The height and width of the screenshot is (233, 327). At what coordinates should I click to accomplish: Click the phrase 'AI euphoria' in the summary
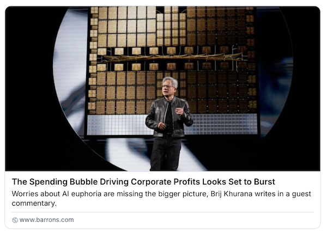click(x=82, y=194)
